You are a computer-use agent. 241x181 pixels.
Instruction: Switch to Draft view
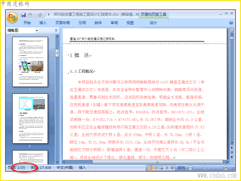[172, 168]
